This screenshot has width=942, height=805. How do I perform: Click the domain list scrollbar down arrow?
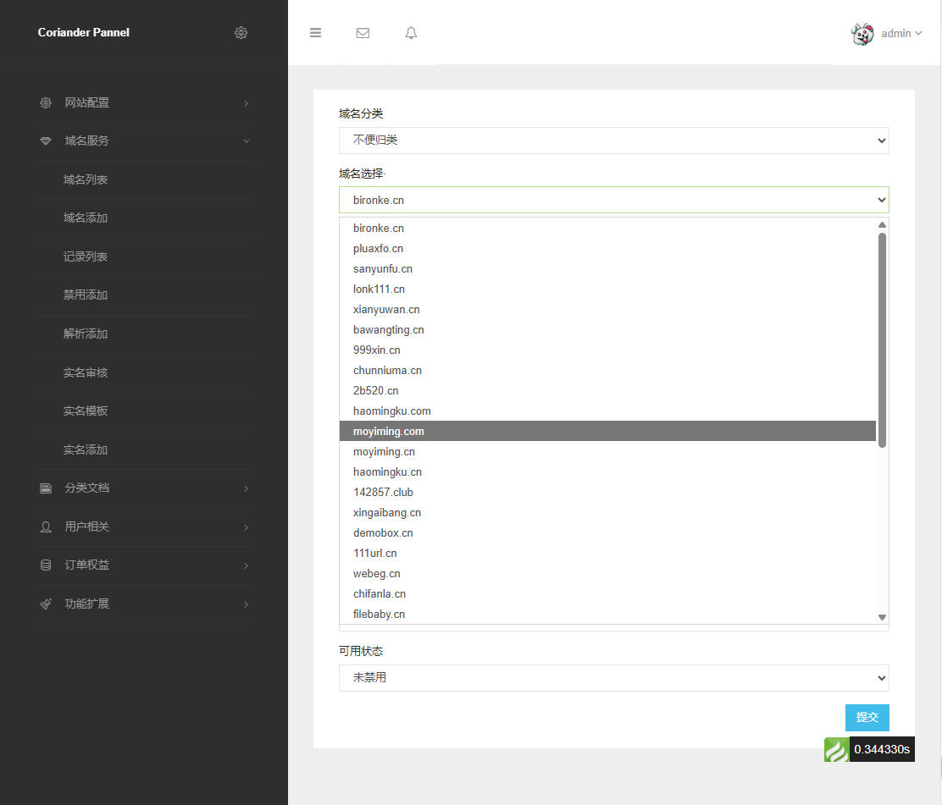pyautogui.click(x=882, y=617)
